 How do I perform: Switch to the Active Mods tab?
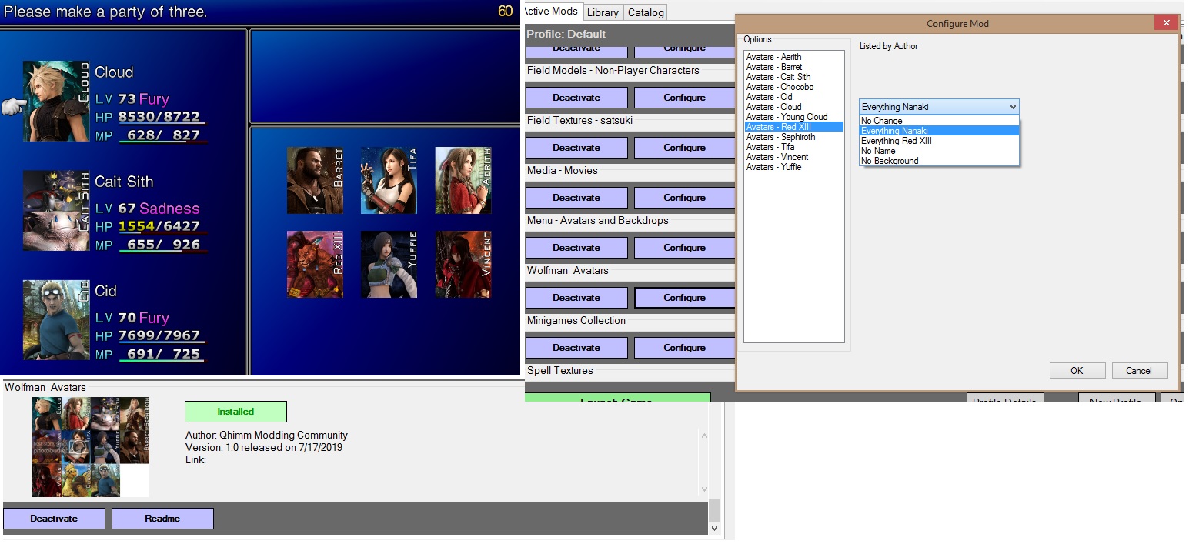point(551,11)
